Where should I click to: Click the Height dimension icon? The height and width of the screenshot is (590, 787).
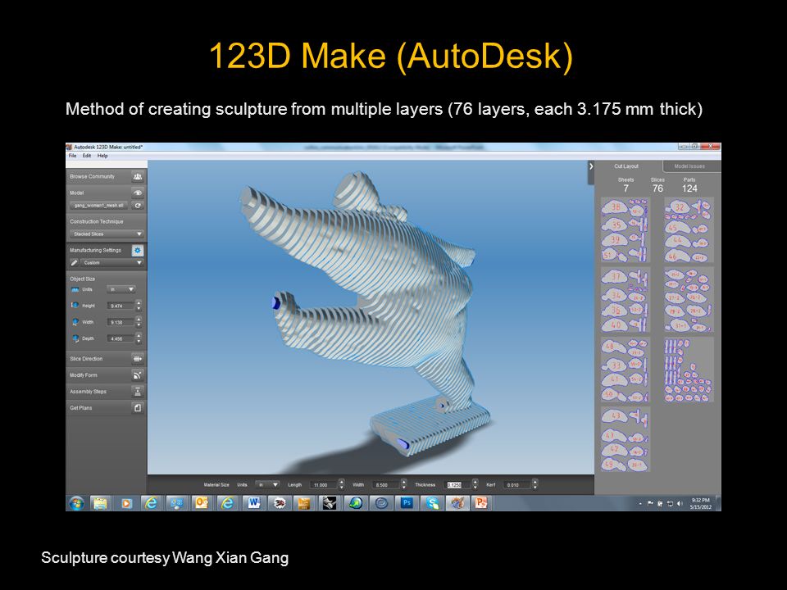click(75, 306)
